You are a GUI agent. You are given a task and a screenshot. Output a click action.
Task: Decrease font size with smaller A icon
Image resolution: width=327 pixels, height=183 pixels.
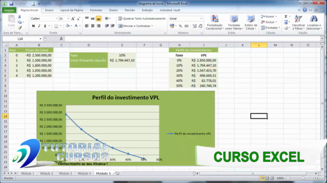[78, 19]
